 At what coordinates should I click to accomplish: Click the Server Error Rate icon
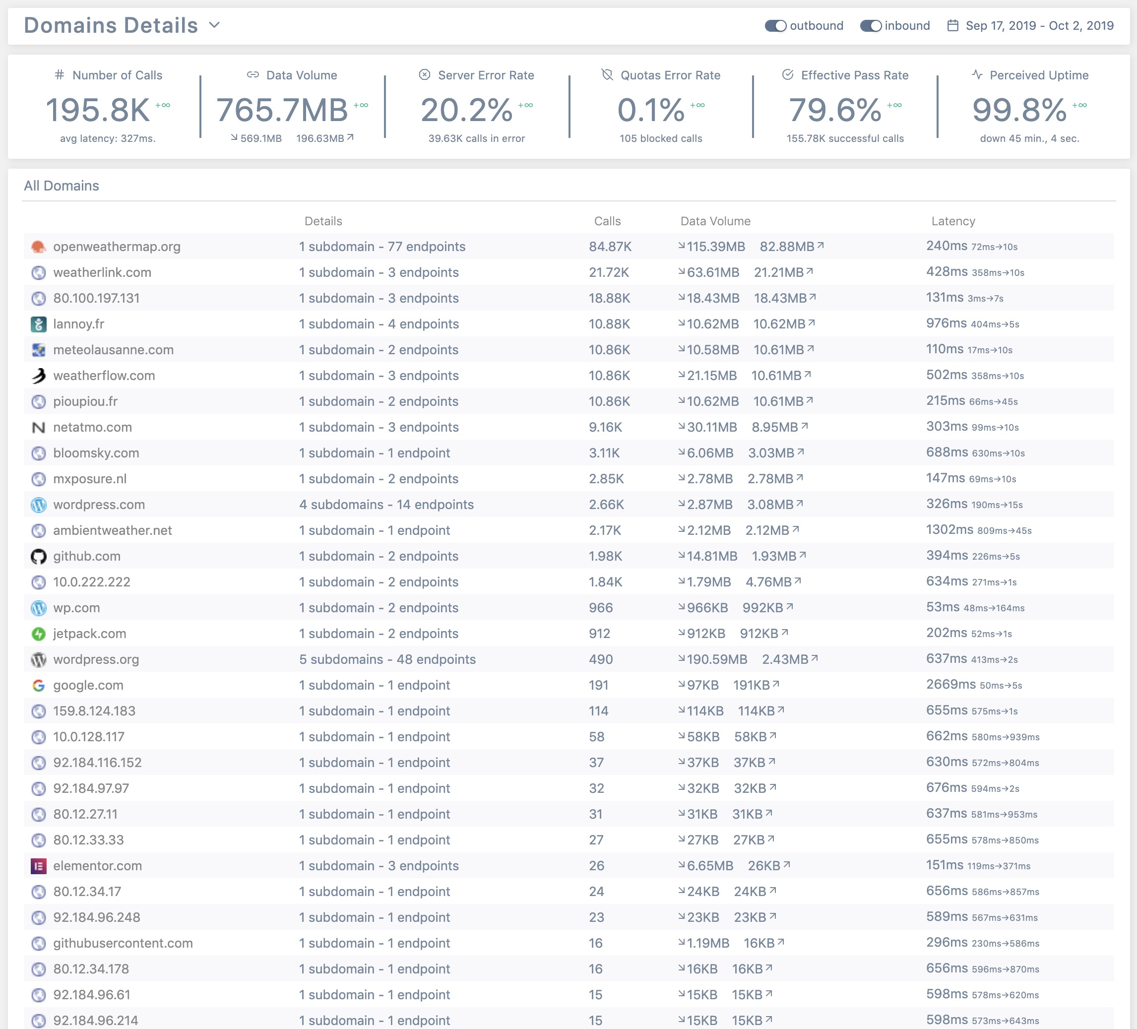424,74
